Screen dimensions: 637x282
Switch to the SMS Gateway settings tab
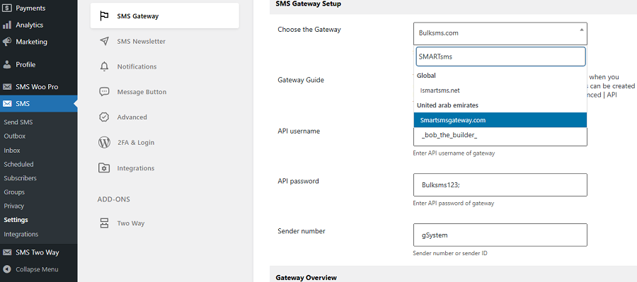(164, 16)
